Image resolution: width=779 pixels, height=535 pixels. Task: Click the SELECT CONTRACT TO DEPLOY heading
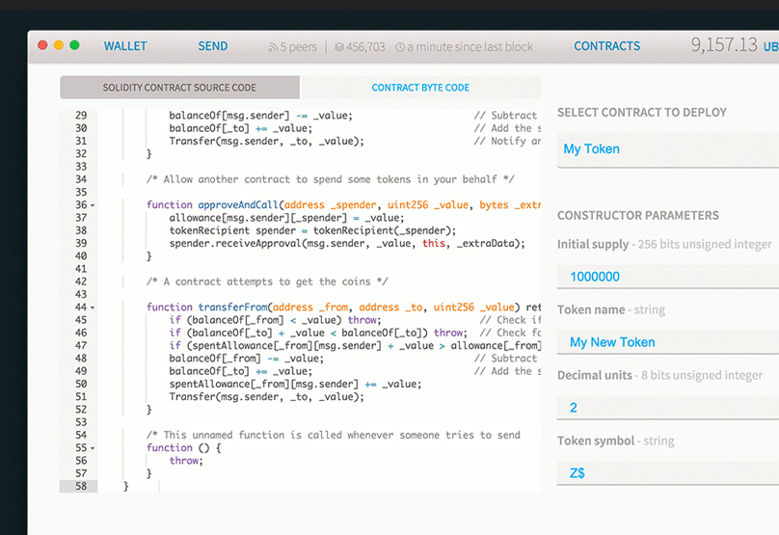(x=641, y=112)
